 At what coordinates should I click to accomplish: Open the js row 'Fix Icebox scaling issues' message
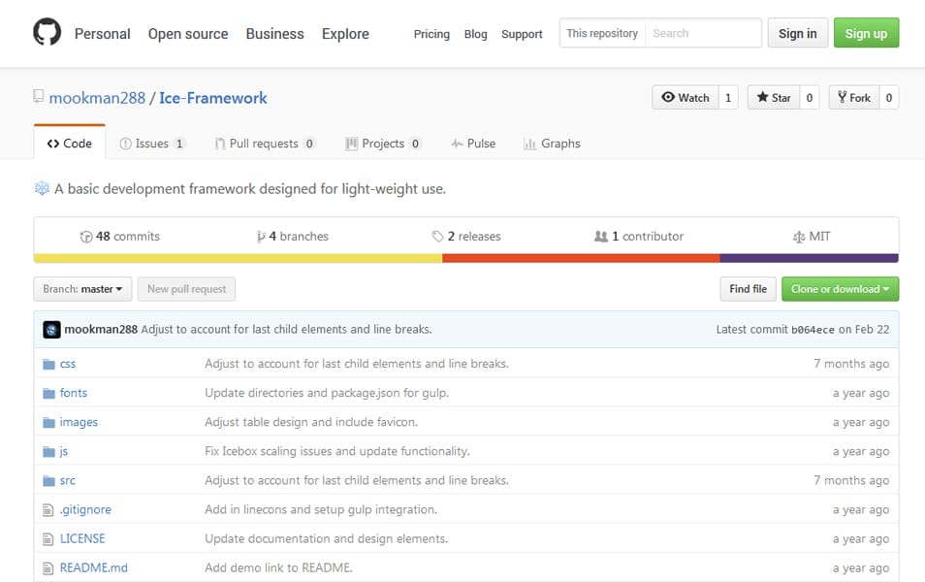coord(337,452)
